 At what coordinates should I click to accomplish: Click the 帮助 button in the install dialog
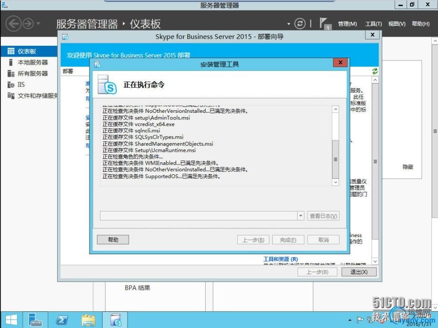(113, 240)
